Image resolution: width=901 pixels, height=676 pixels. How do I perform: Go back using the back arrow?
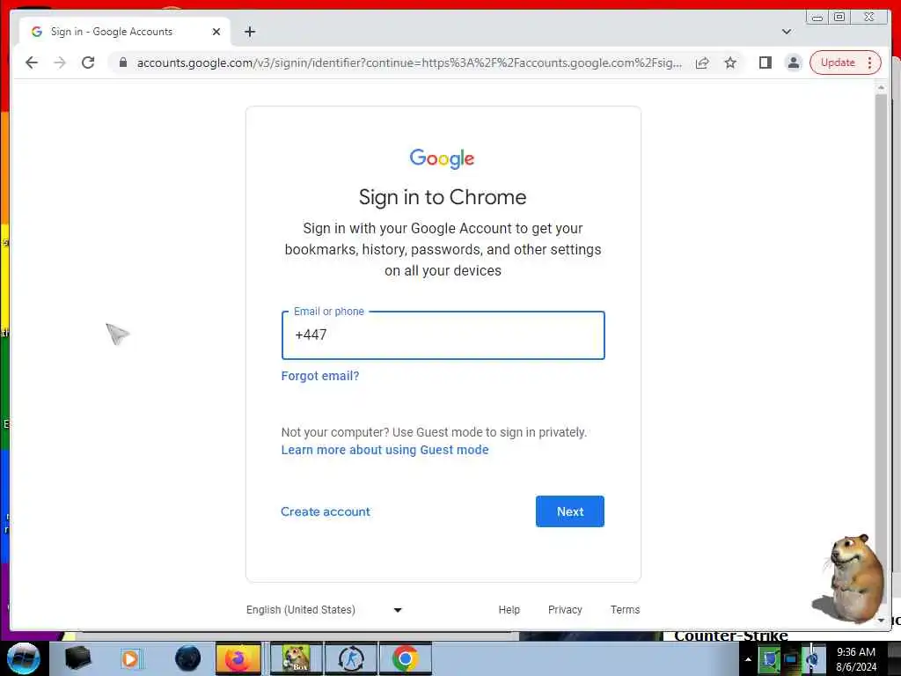pos(32,62)
